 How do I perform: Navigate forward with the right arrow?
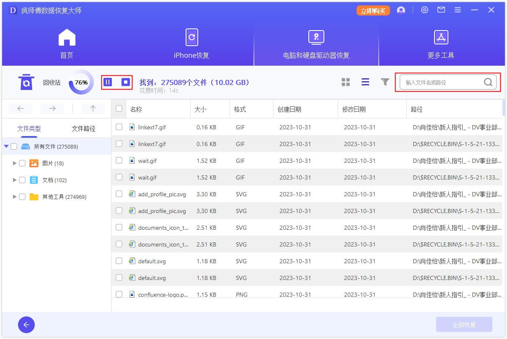coord(52,108)
